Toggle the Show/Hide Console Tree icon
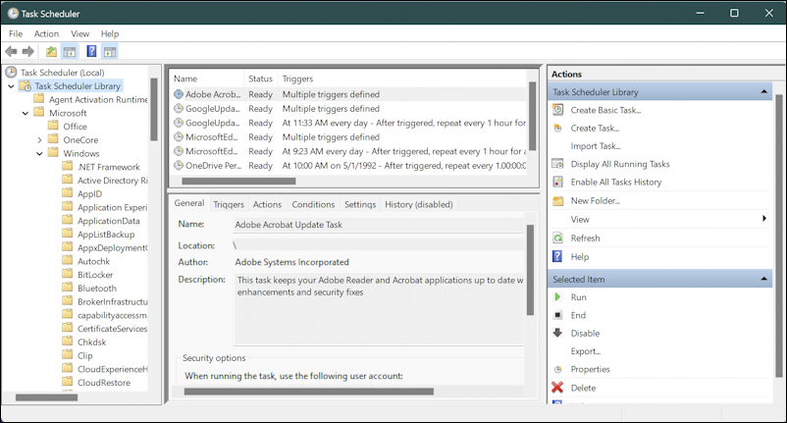 [70, 51]
